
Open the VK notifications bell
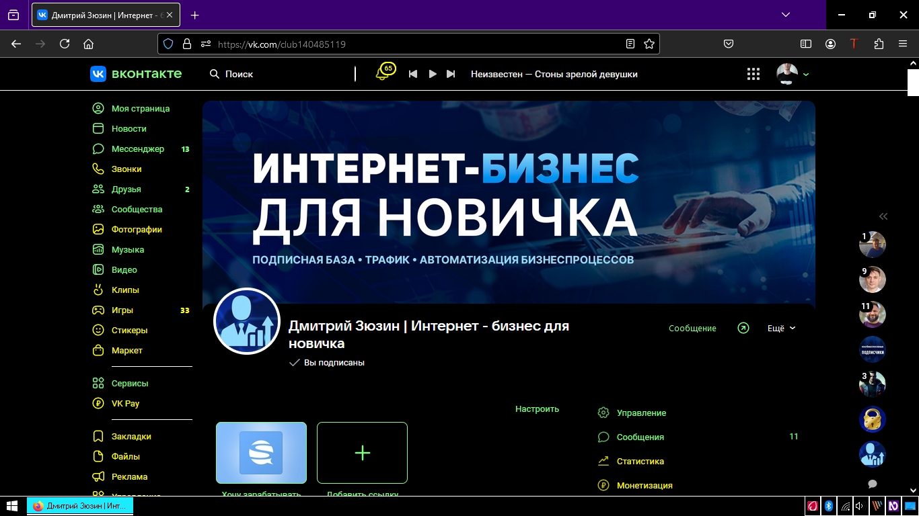click(x=382, y=74)
